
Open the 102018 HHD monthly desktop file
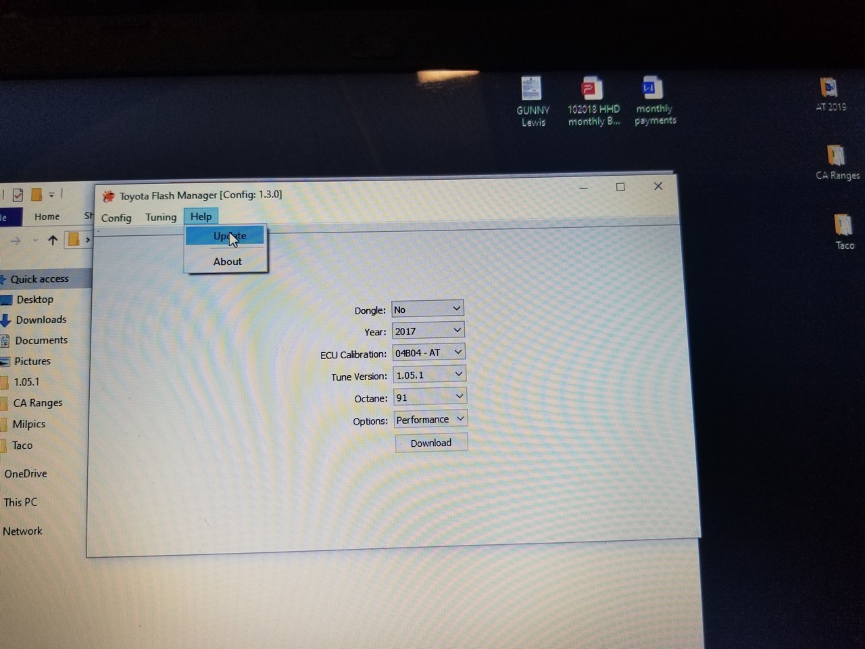593,101
